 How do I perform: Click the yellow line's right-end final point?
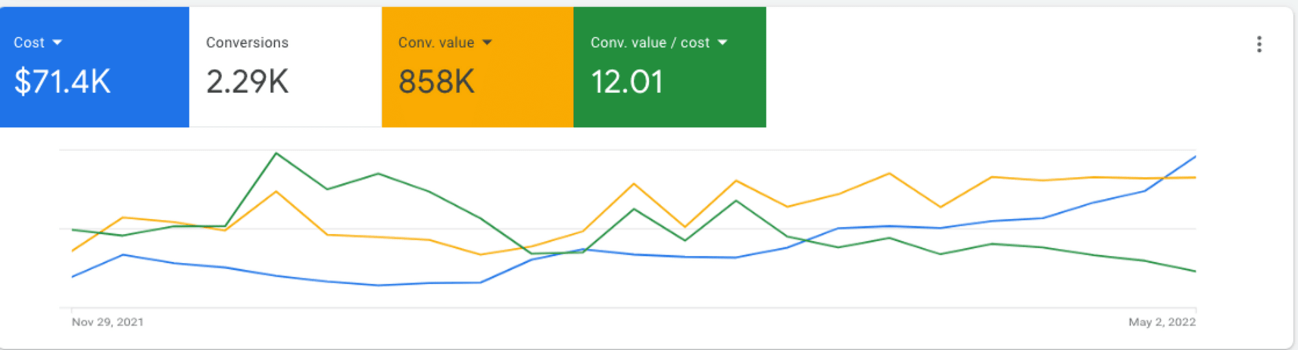[x=1195, y=178]
